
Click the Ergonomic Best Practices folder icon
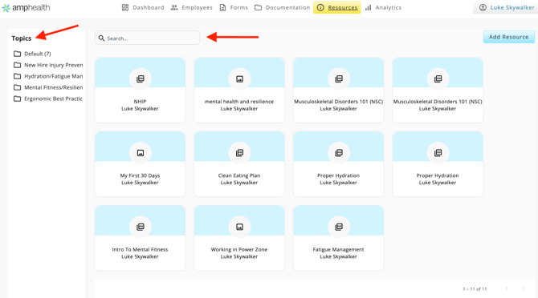17,99
